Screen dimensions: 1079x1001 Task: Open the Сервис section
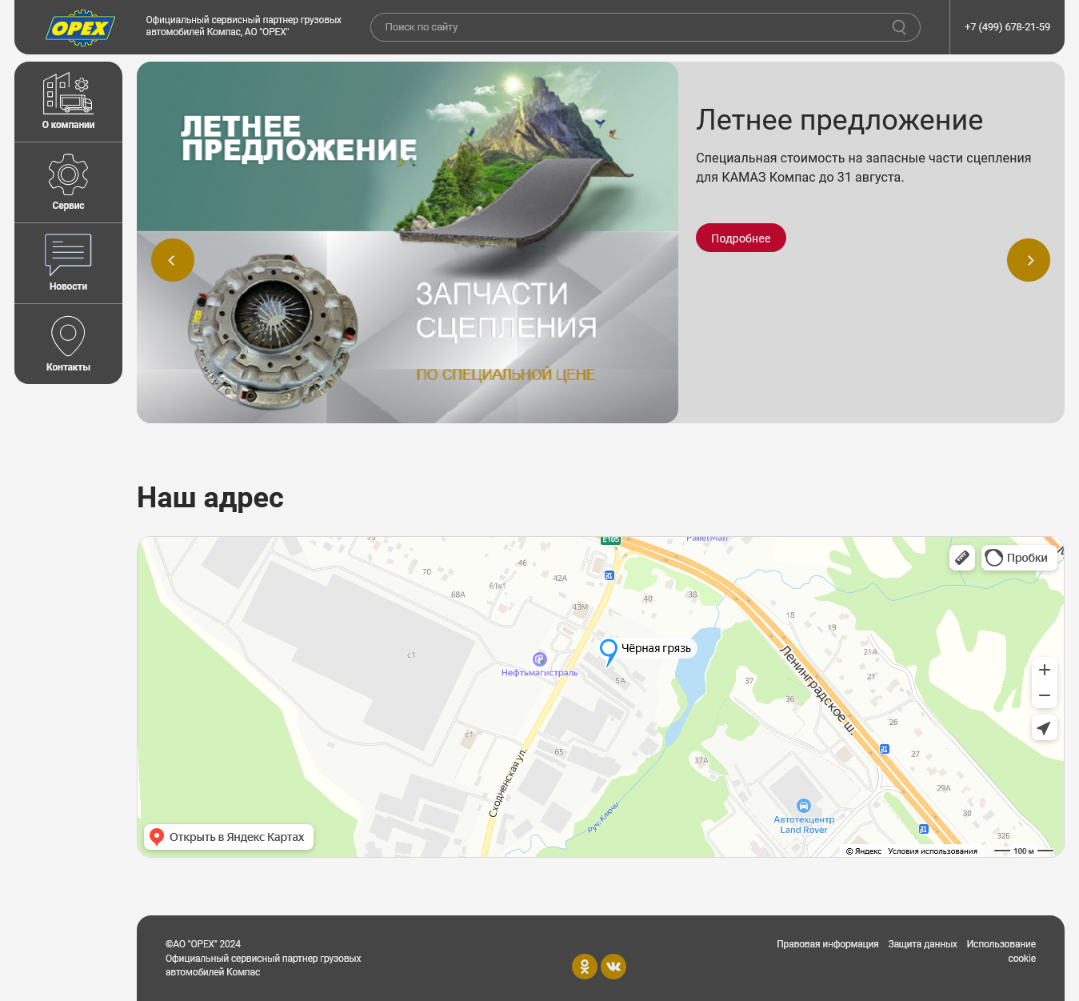[x=68, y=182]
